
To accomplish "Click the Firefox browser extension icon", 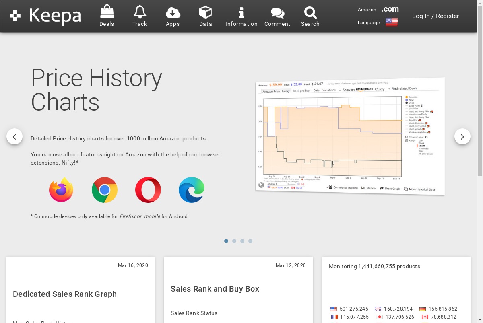I will (x=61, y=189).
